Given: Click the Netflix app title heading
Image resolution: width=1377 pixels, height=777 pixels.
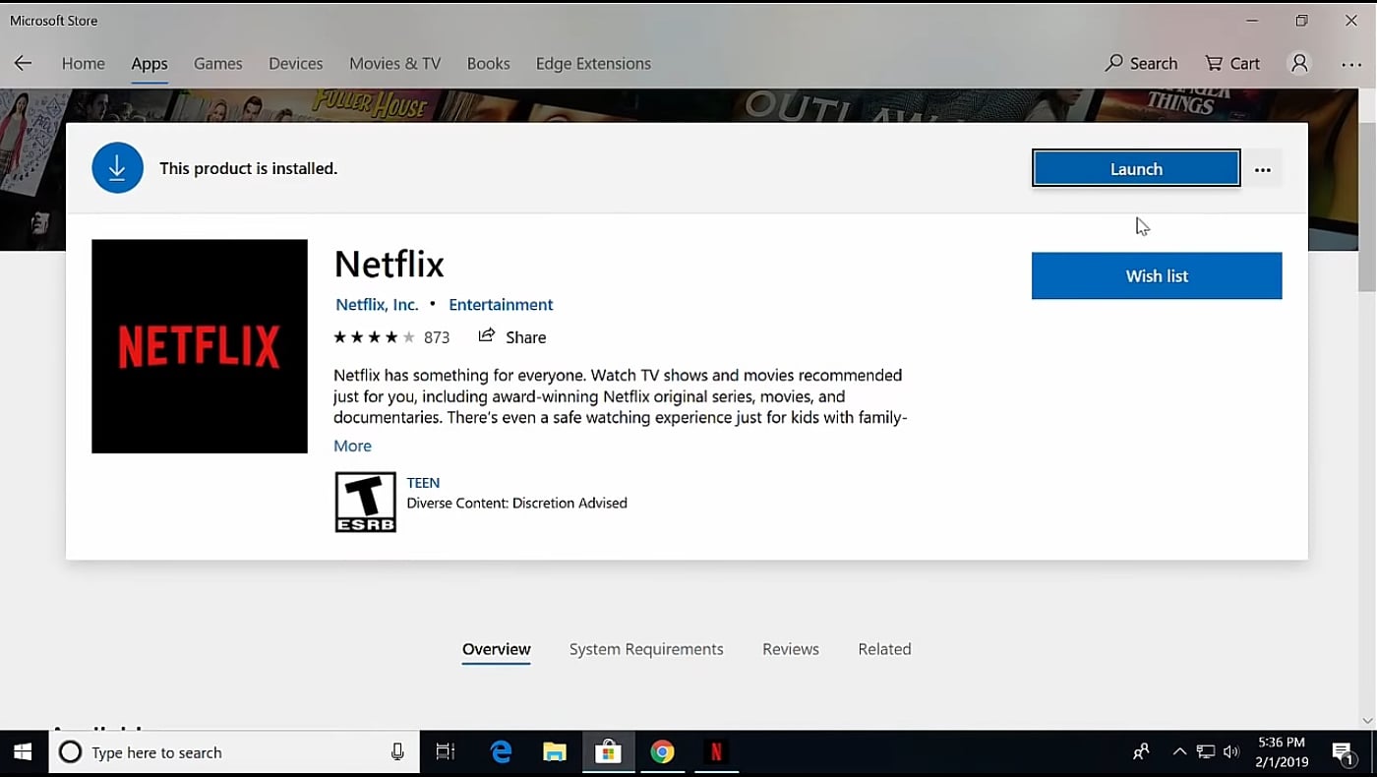Looking at the screenshot, I should (x=389, y=264).
